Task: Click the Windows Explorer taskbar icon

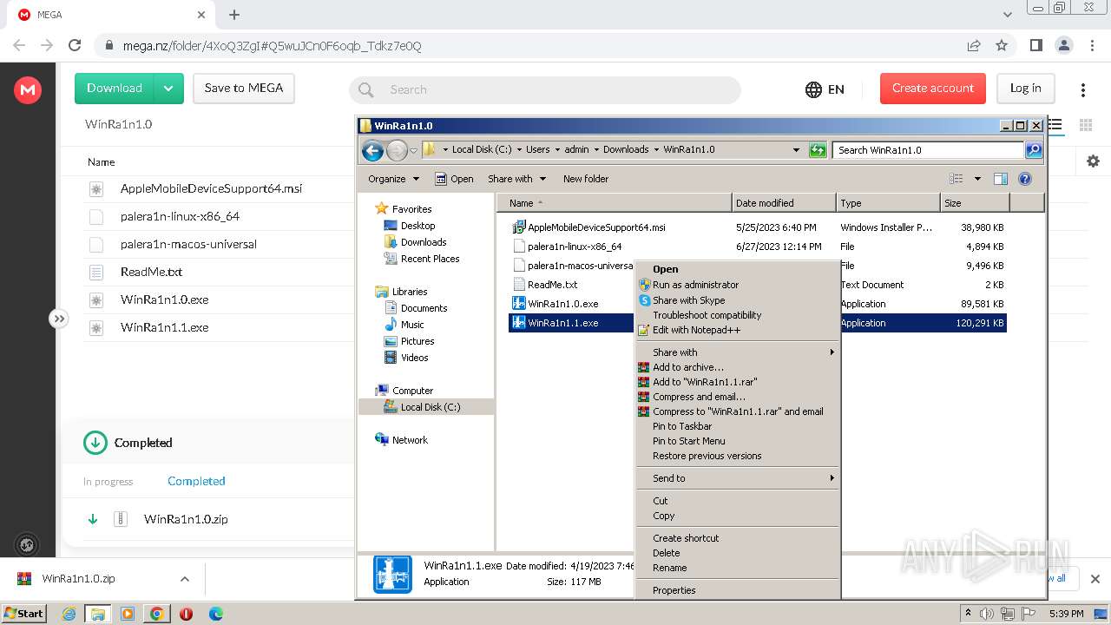Action: [98, 614]
